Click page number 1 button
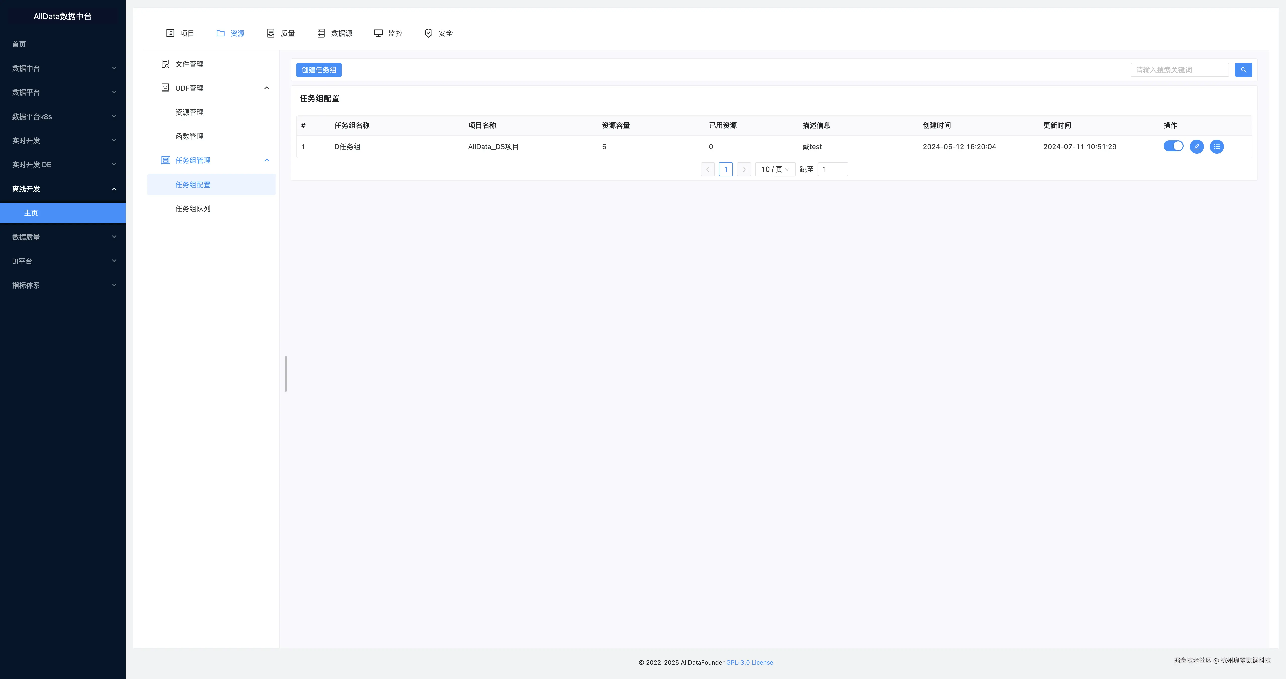 [725, 169]
